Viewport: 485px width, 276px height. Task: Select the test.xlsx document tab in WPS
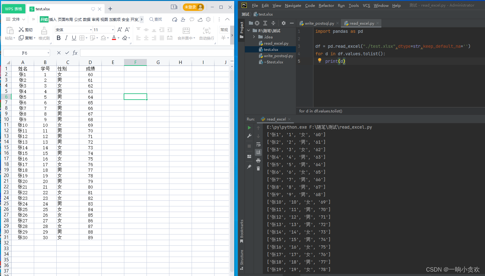point(43,9)
